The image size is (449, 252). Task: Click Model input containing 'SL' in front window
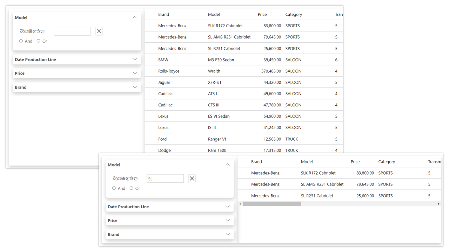tap(165, 178)
